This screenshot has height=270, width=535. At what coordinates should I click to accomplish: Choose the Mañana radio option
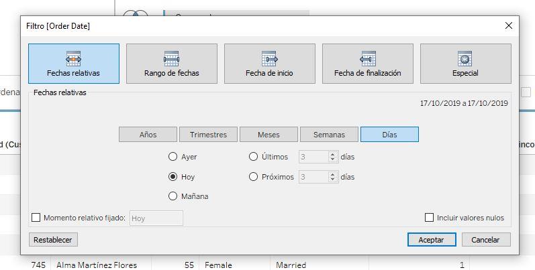(173, 196)
